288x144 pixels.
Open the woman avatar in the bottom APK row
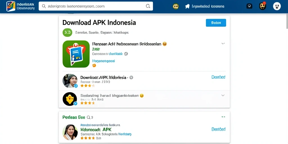[x=70, y=132]
